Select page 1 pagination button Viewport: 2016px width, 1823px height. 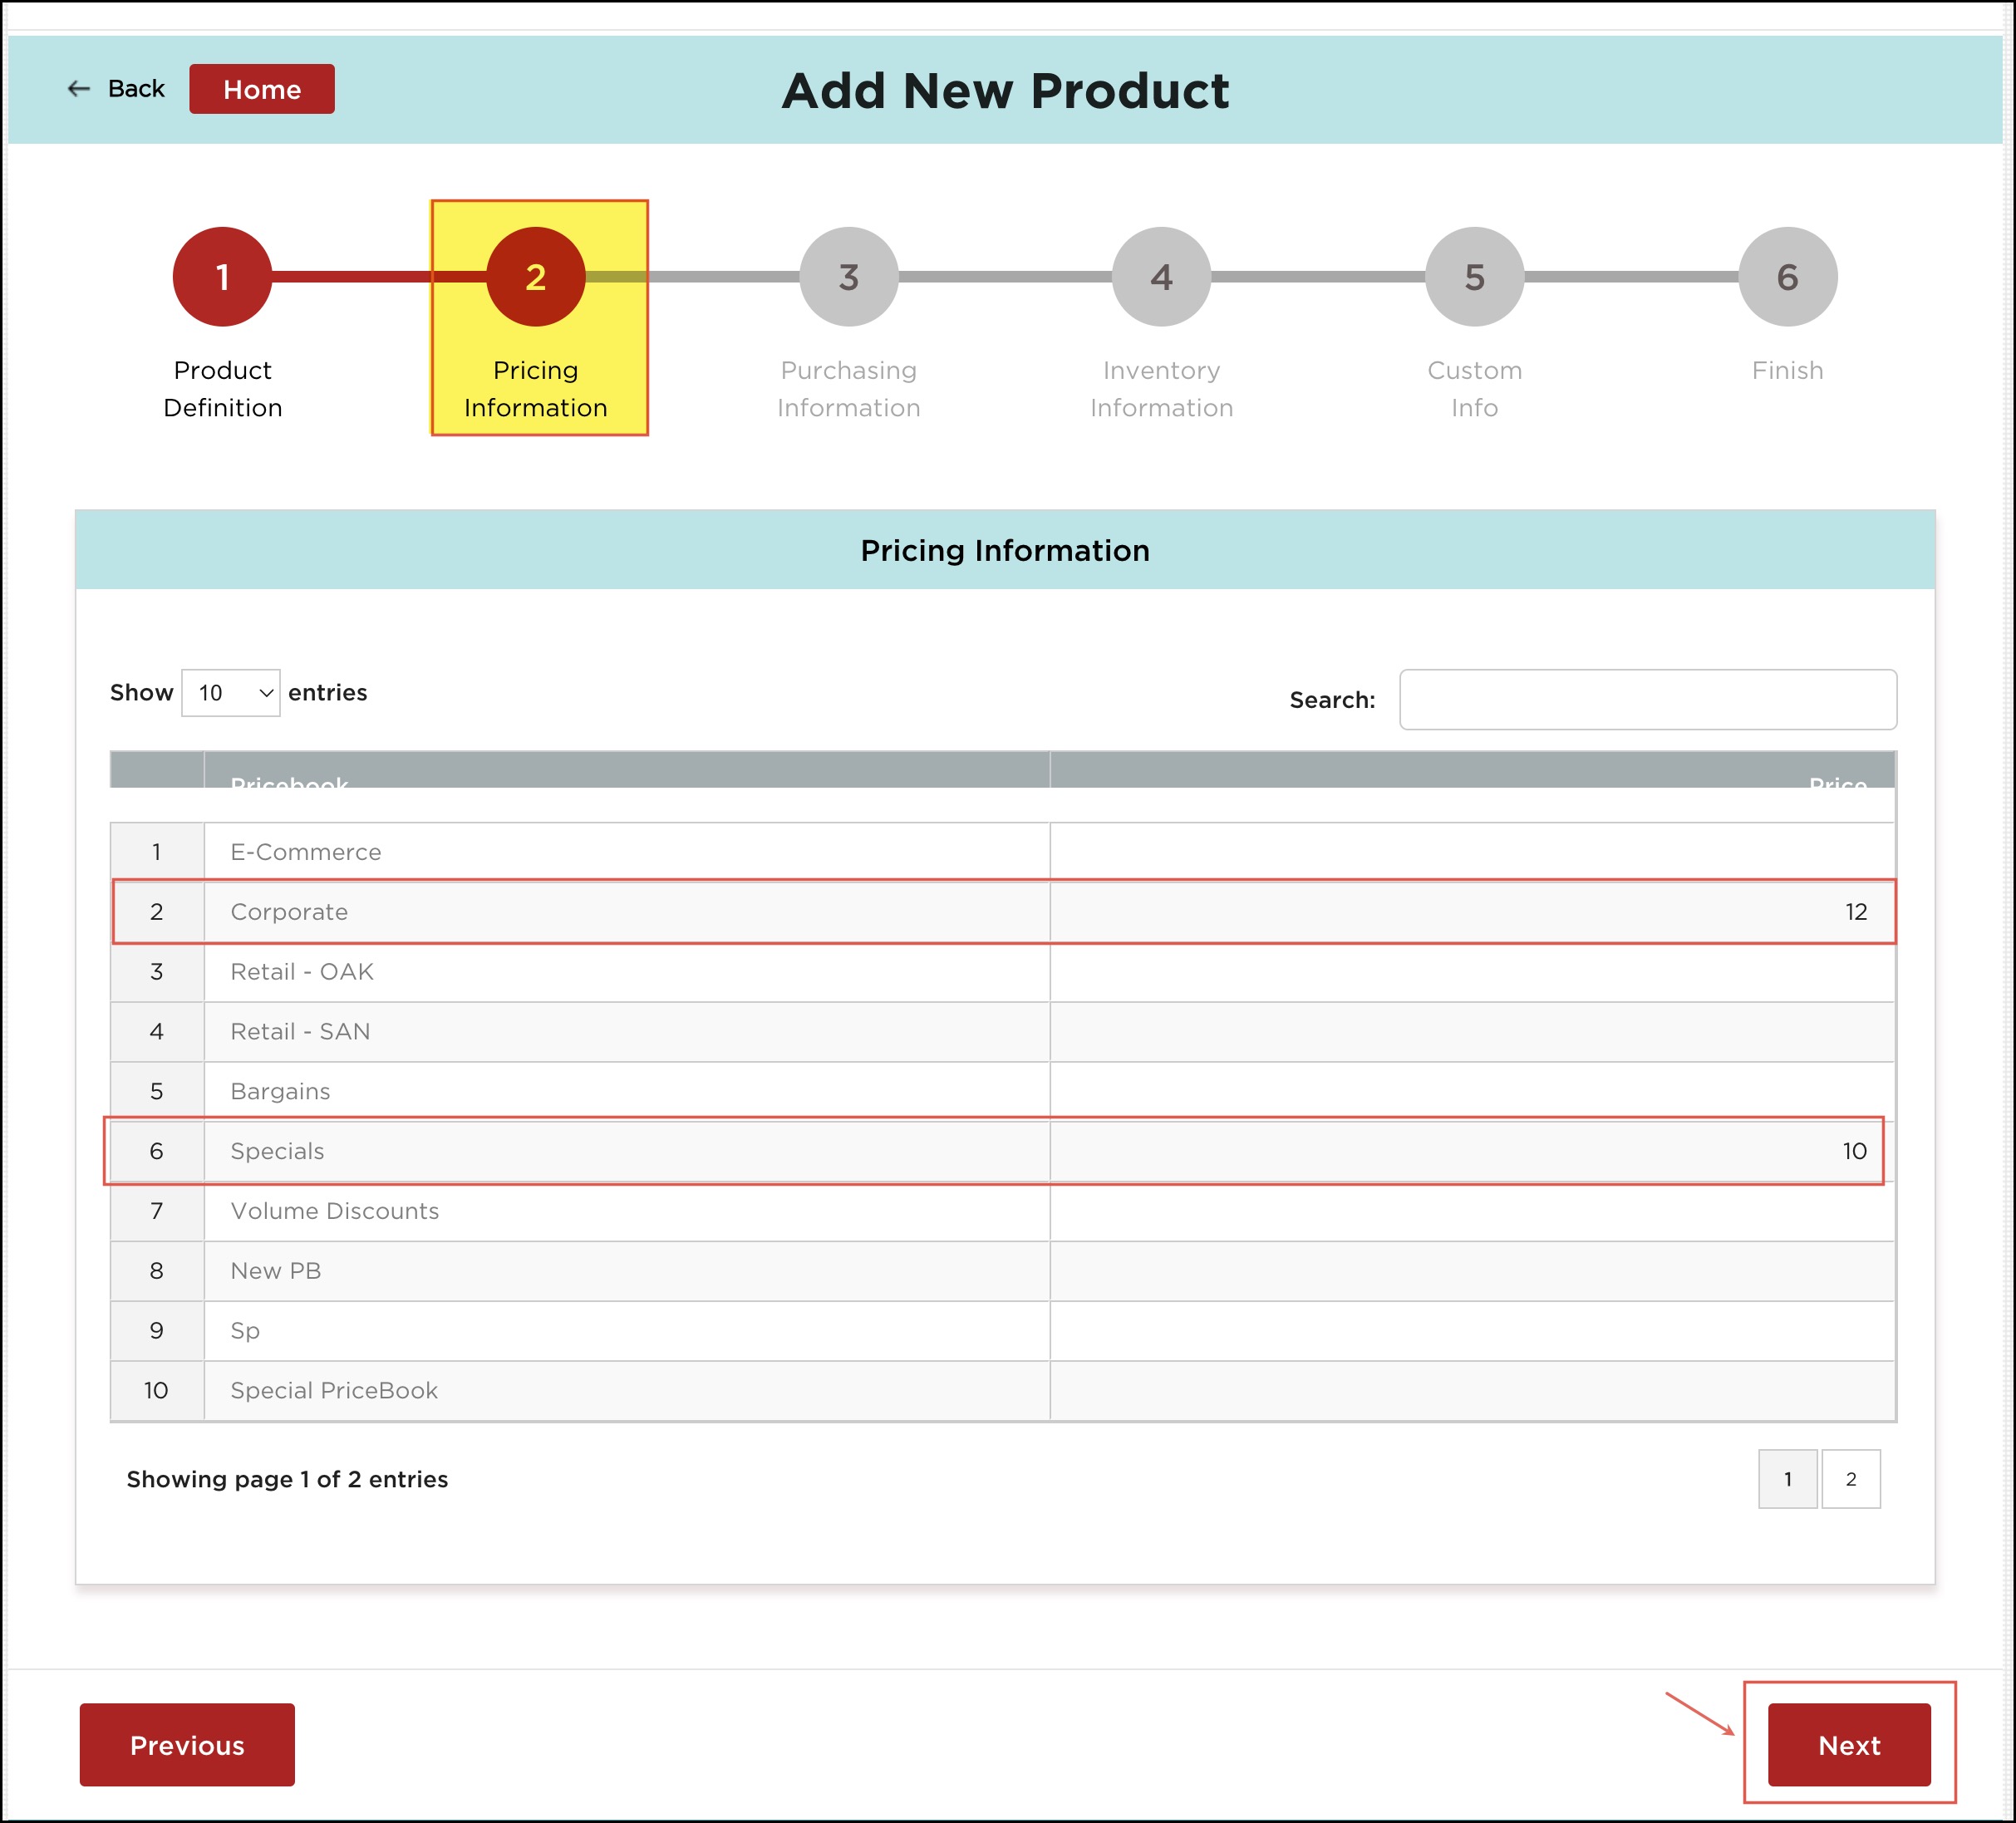coord(1787,1478)
